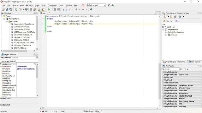Click the Tool Palette filter arrow icon
Viewport: 202px width, 113px height.
tap(188, 69)
